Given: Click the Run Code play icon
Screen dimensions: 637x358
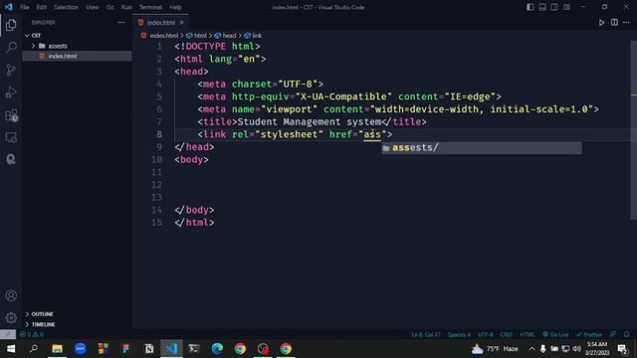Looking at the screenshot, I should pyautogui.click(x=601, y=22).
